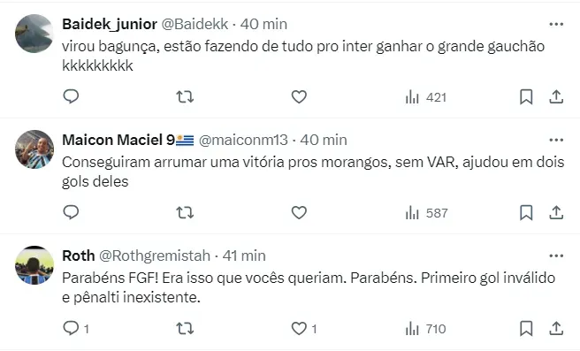Reply to Baidek_junior's tweet
This screenshot has width=580, height=351.
[71, 97]
